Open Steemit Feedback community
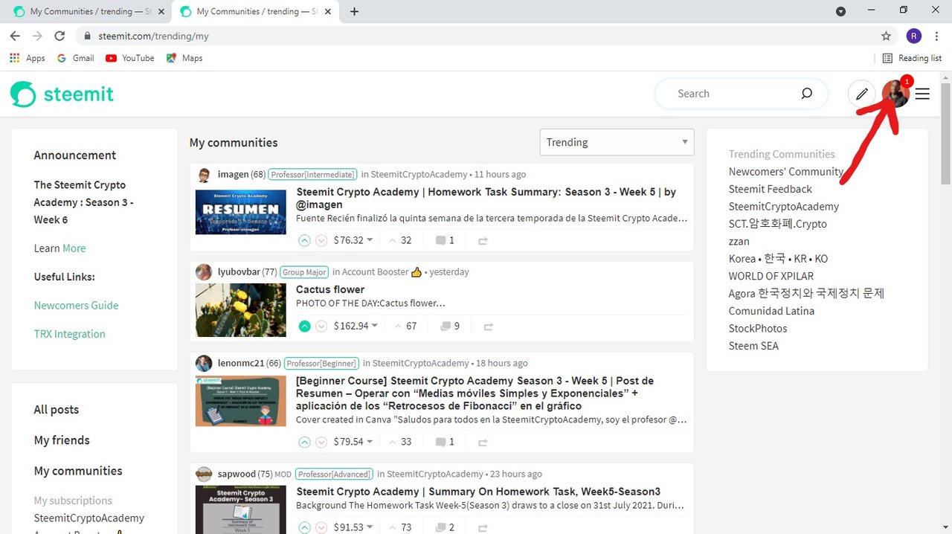This screenshot has height=534, width=952. pyautogui.click(x=771, y=189)
